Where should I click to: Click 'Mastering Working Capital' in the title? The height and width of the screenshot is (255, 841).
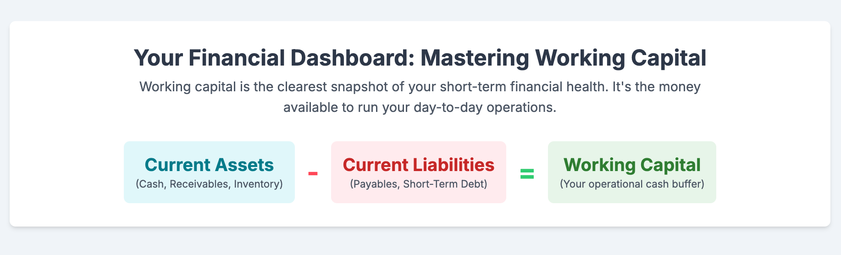[563, 59]
